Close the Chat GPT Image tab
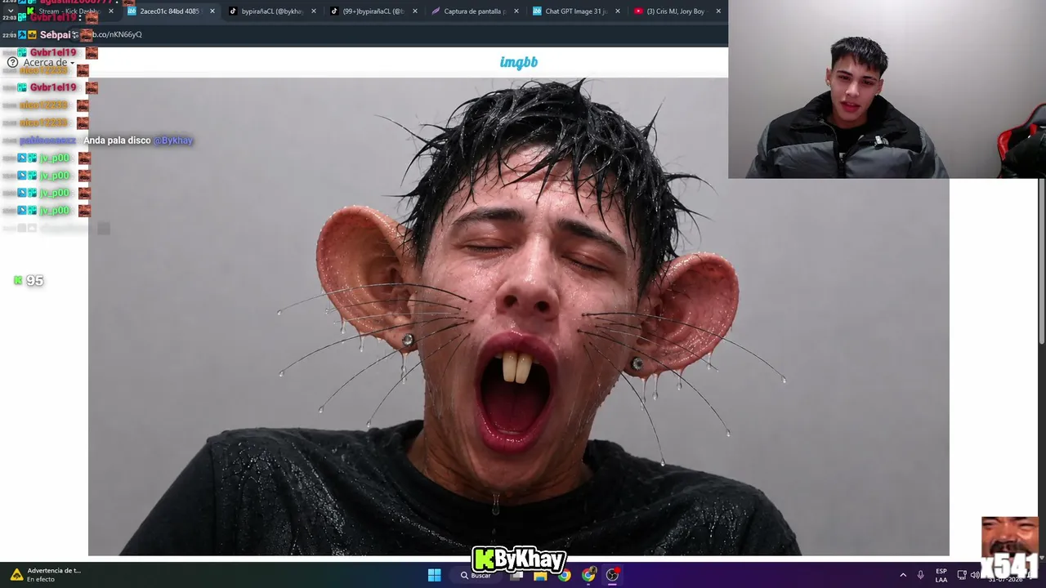Image resolution: width=1046 pixels, height=588 pixels. [x=618, y=11]
